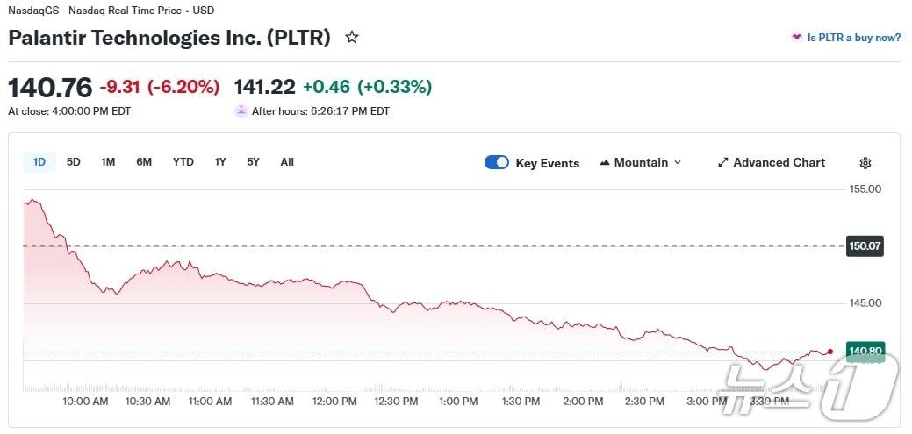The height and width of the screenshot is (434, 912).
Task: Open 'Is PLTR a buy now?' link
Action: click(x=853, y=38)
